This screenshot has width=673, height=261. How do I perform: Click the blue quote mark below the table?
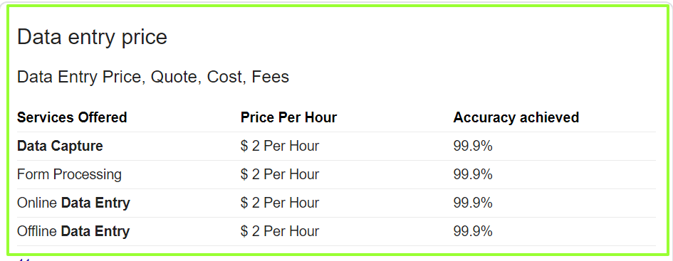pyautogui.click(x=24, y=259)
